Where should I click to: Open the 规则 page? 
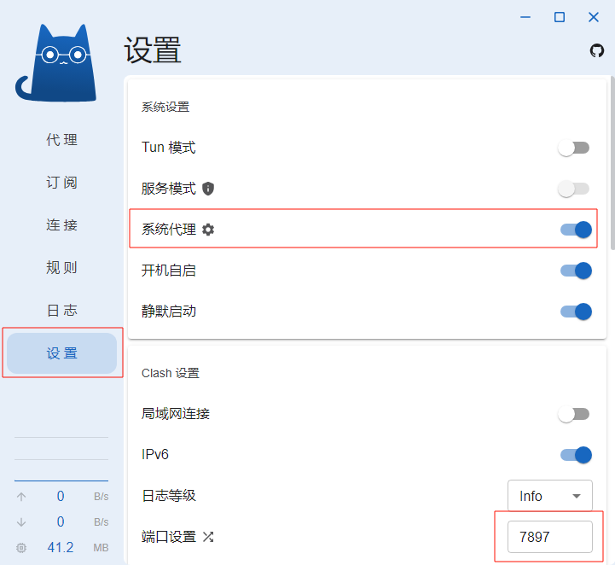(x=62, y=268)
